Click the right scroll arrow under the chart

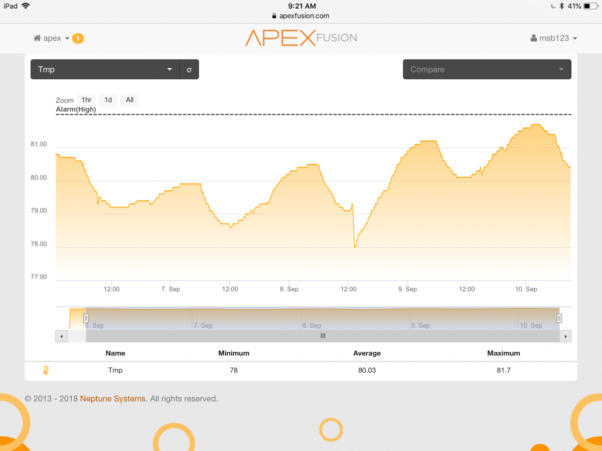[566, 336]
